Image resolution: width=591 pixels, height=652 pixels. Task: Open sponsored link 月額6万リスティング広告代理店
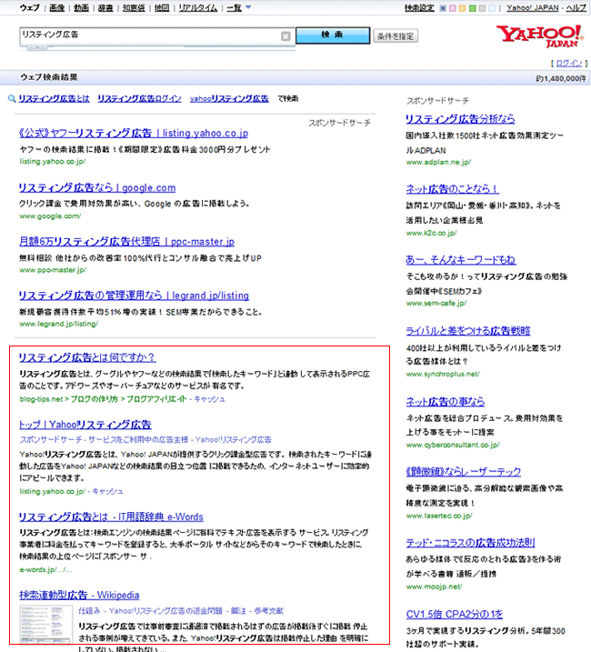click(126, 242)
